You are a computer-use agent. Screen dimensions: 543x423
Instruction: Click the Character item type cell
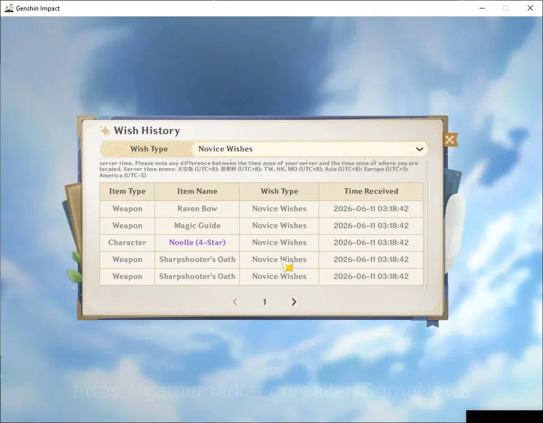pyautogui.click(x=127, y=243)
